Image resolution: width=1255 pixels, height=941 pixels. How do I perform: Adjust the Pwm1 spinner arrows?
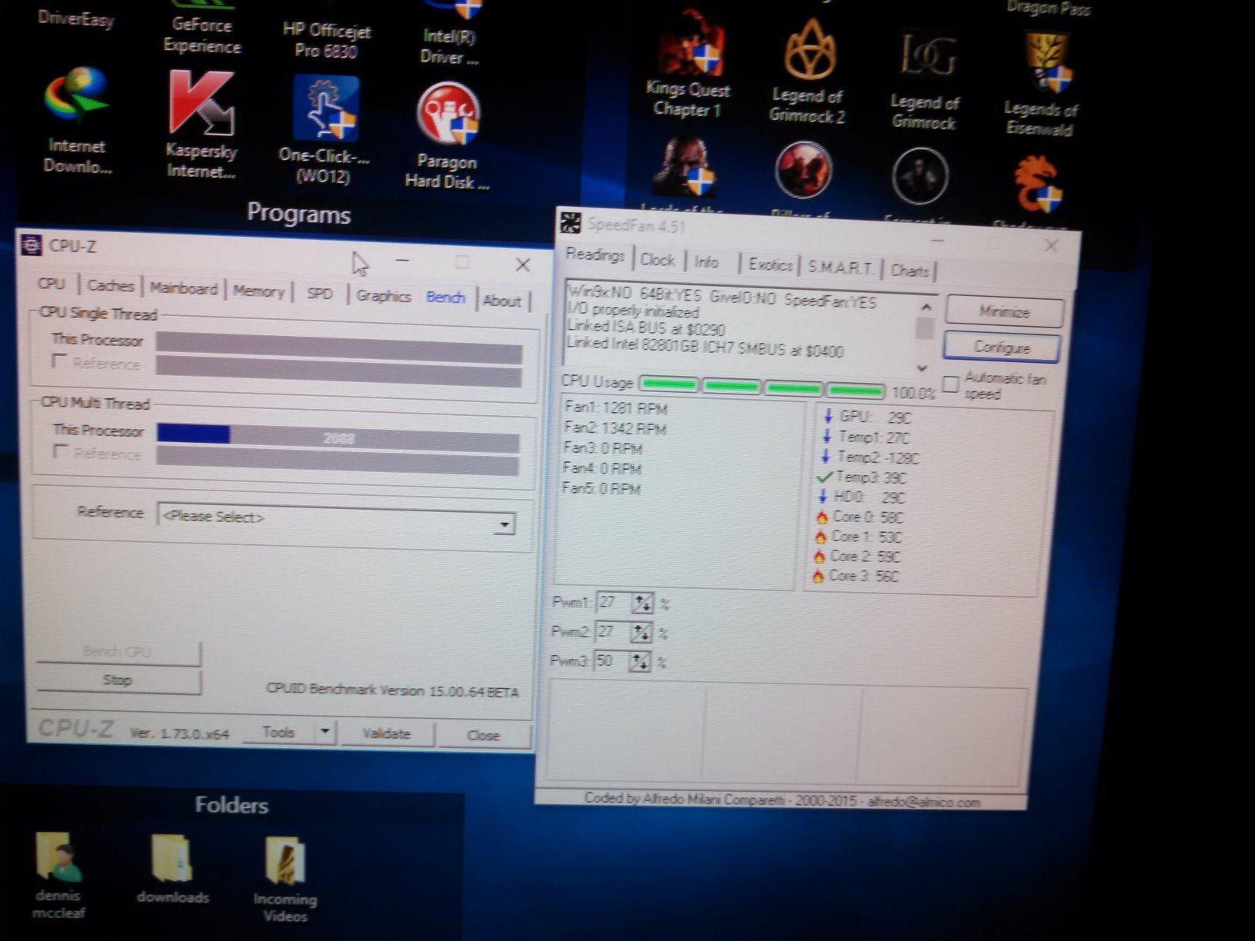pyautogui.click(x=641, y=603)
